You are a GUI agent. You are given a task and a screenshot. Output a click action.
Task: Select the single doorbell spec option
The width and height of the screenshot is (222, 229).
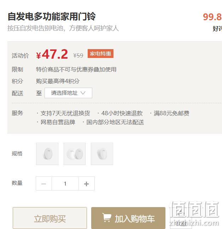tap(47, 154)
